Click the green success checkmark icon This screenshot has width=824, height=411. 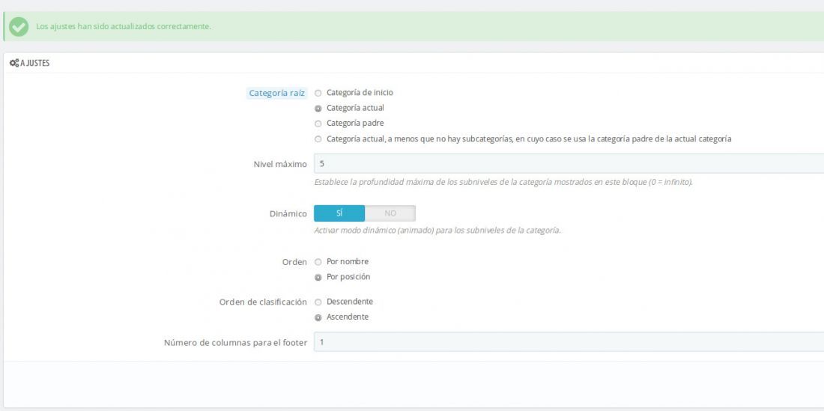(19, 27)
